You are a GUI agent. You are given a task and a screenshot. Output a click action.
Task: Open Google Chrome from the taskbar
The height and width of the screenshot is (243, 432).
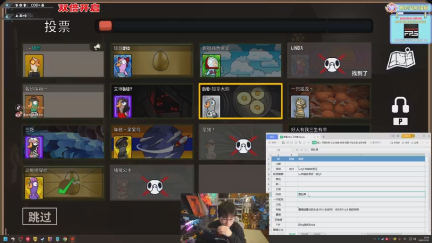[65, 239]
